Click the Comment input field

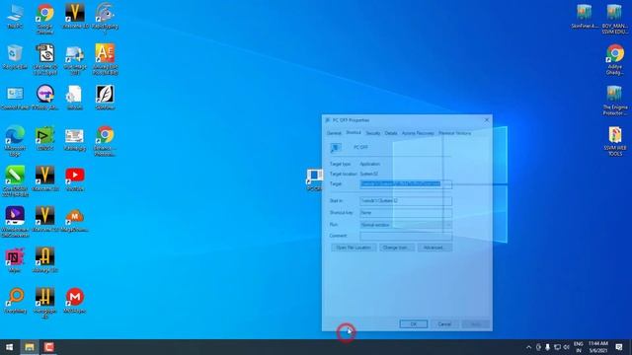(x=406, y=236)
